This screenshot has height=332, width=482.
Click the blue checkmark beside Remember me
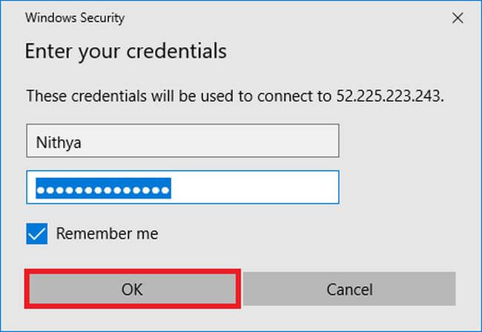click(x=36, y=234)
